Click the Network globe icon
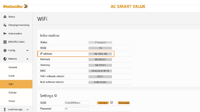 click(5, 59)
